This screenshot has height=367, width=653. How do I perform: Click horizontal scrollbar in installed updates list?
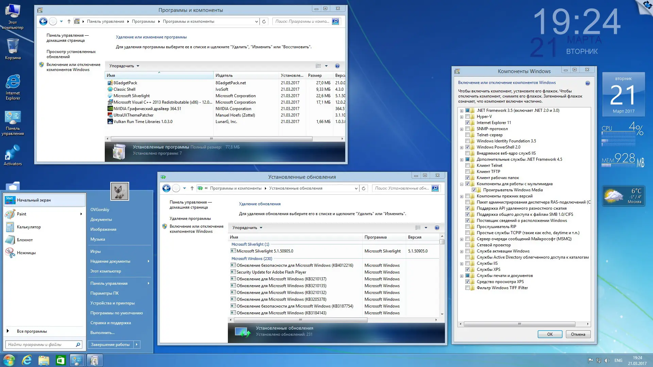pos(300,320)
